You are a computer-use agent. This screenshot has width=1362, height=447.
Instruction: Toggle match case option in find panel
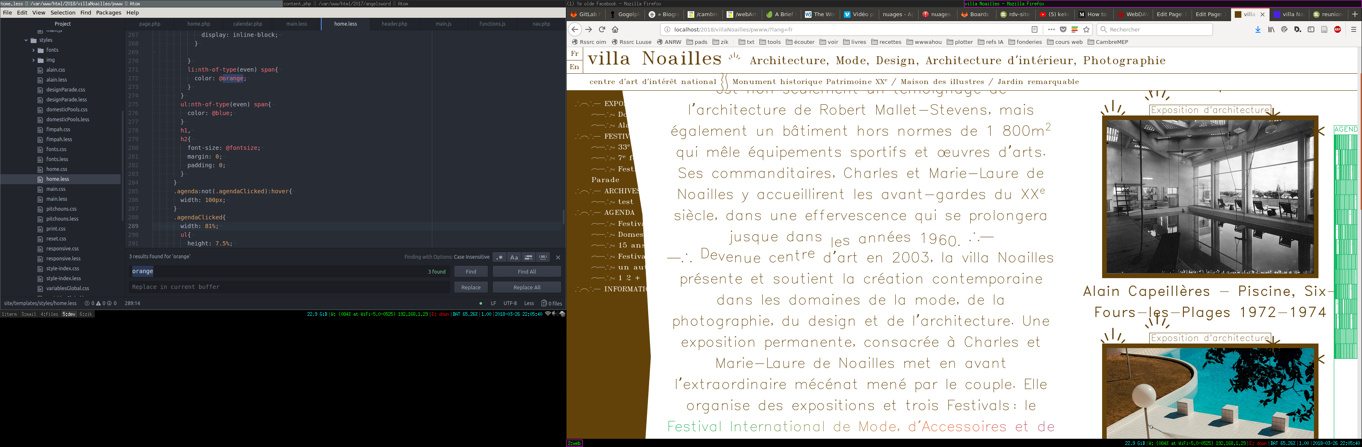514,257
